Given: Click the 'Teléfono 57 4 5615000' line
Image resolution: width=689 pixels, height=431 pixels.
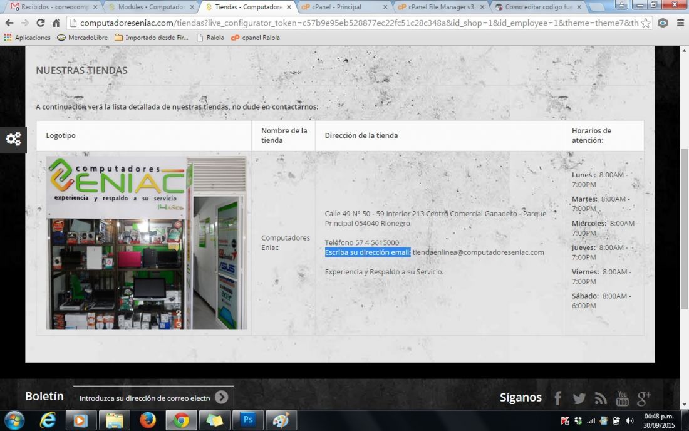Looking at the screenshot, I should [x=361, y=242].
